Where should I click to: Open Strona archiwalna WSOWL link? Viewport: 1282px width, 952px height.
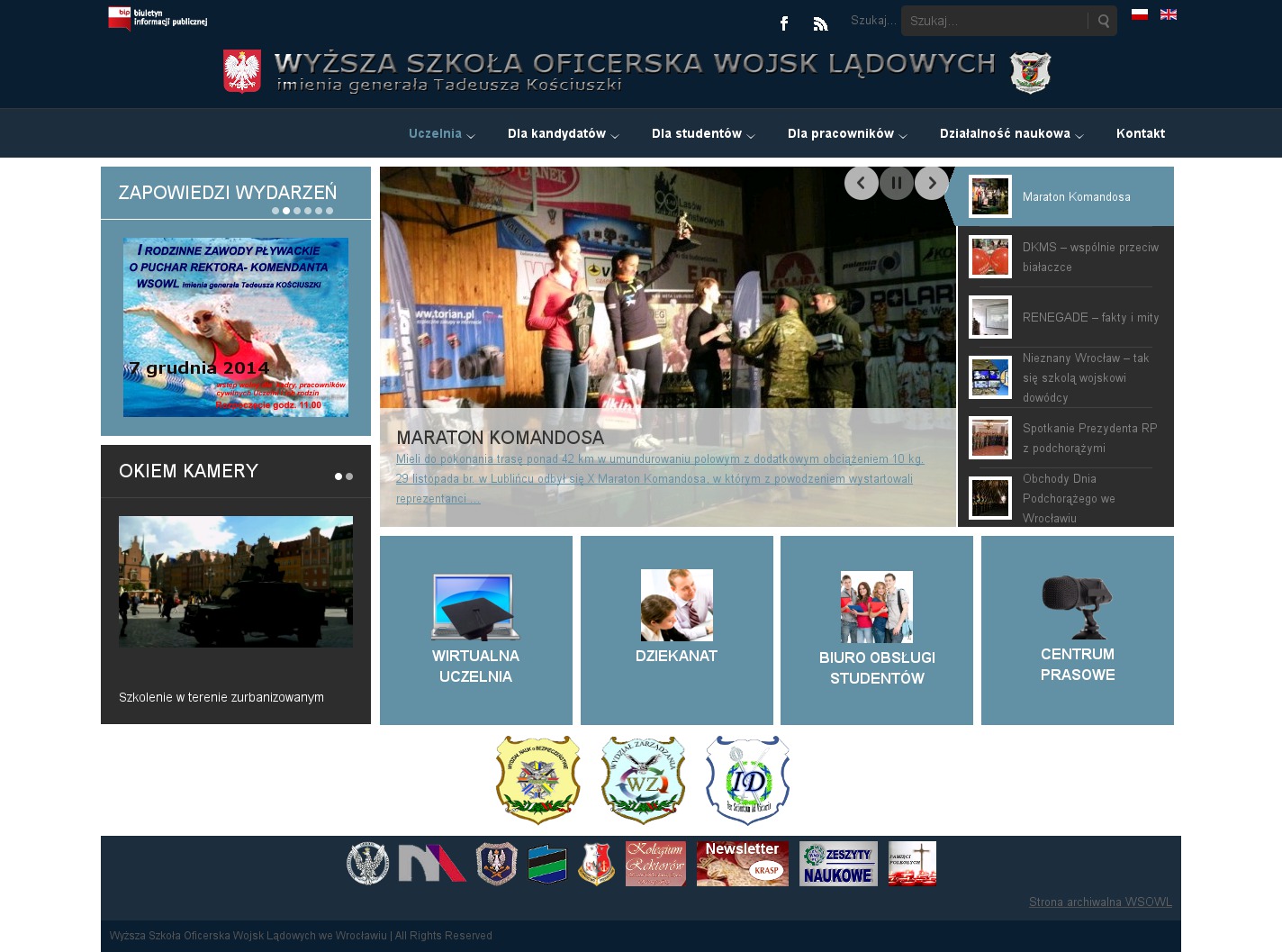pos(1100,902)
